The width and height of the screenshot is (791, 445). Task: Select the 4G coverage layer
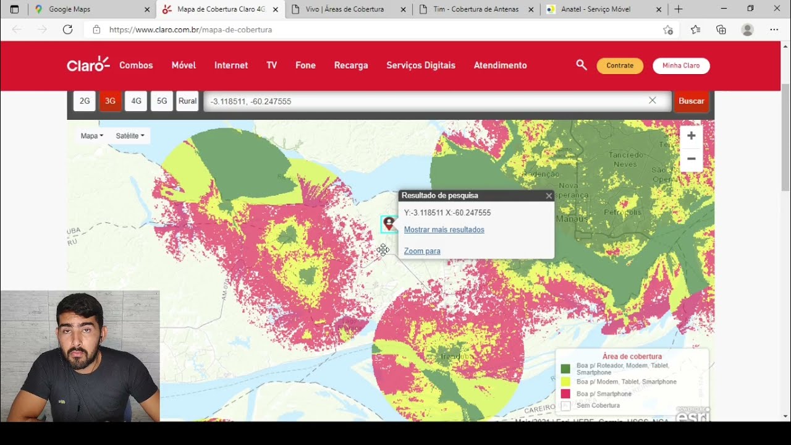coord(136,101)
